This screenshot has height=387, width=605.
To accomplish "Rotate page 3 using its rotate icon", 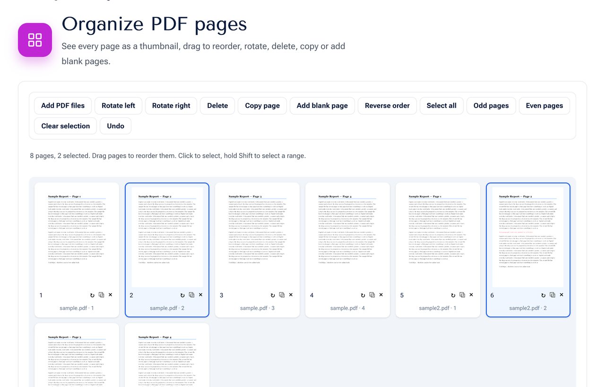I will (x=273, y=295).
